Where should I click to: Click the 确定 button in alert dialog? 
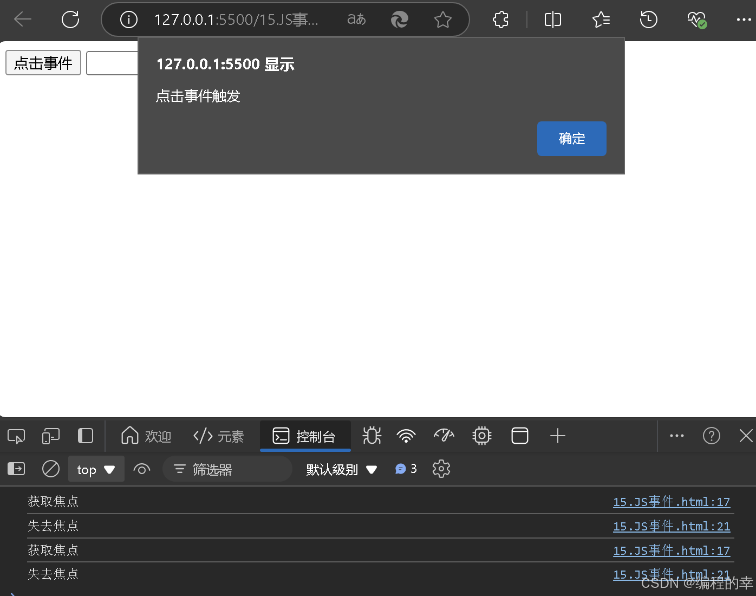[x=571, y=139]
